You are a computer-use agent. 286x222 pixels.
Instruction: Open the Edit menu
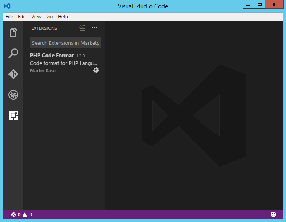(22, 17)
